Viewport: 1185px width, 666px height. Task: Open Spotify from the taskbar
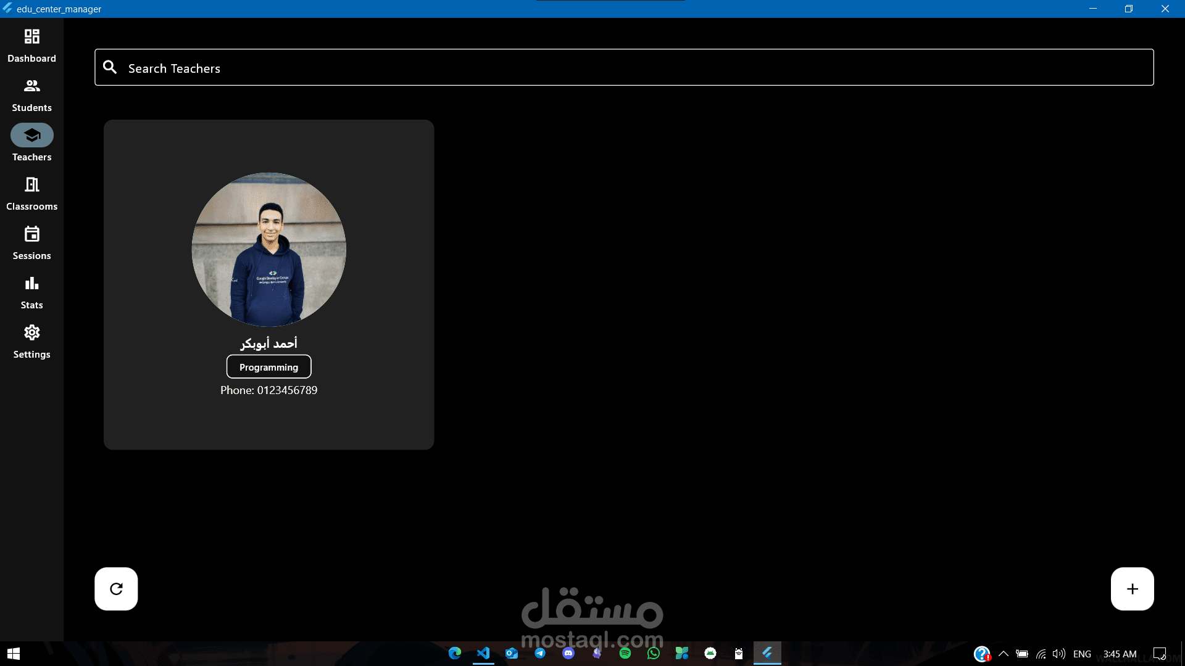click(625, 653)
